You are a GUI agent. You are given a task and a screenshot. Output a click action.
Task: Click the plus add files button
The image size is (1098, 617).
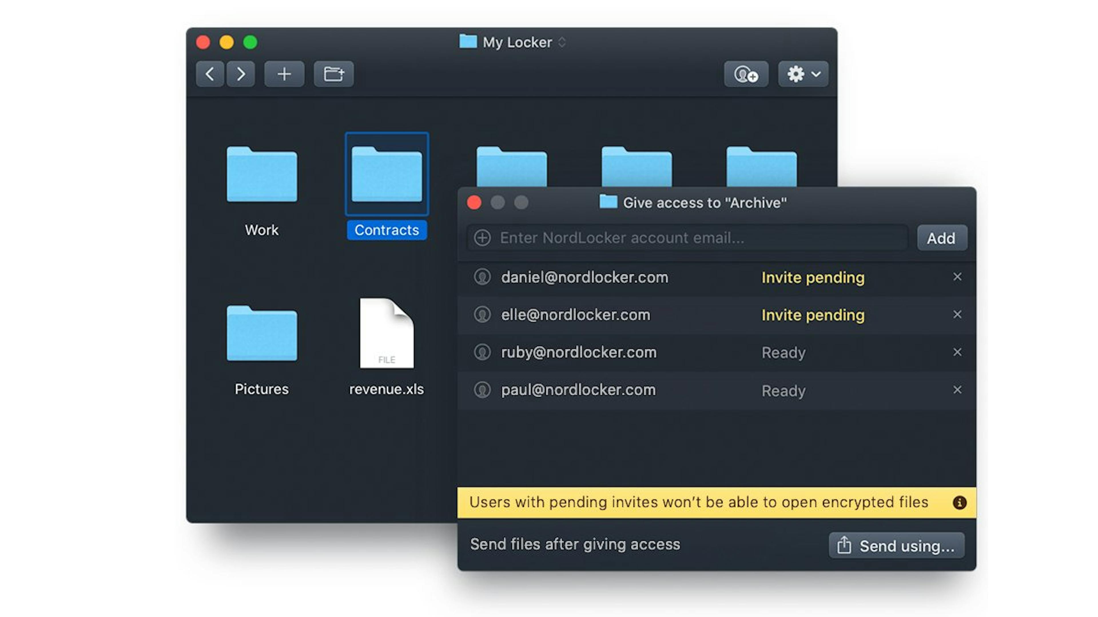[284, 74]
